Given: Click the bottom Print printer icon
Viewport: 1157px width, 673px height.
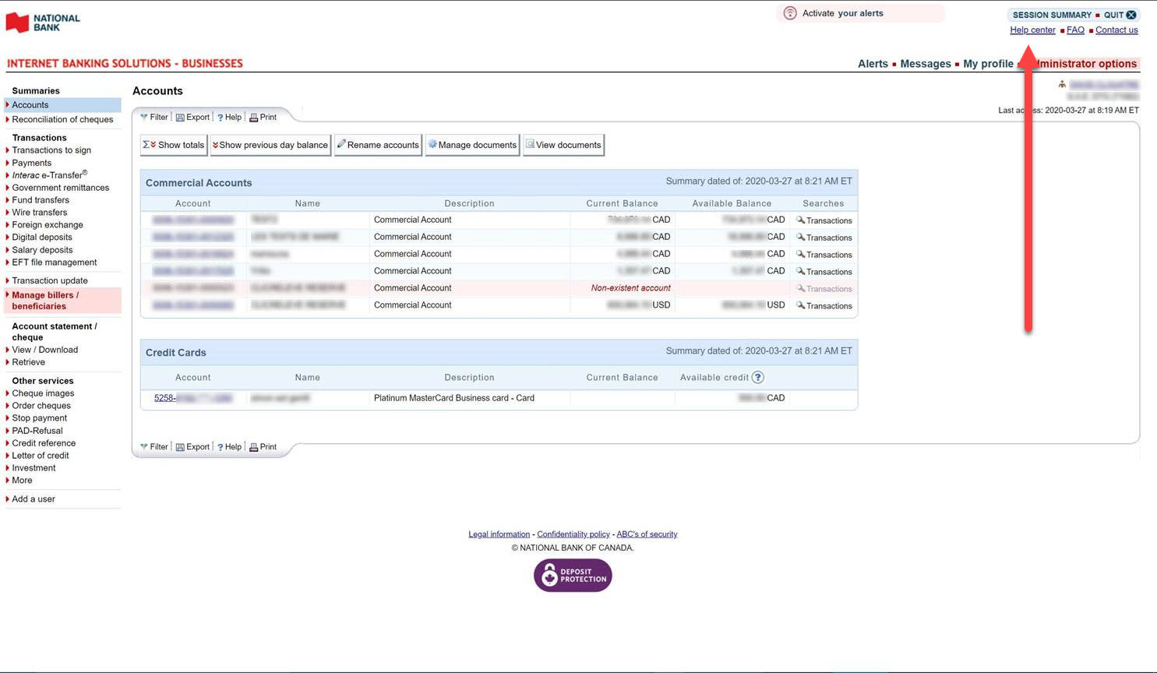Looking at the screenshot, I should (x=253, y=447).
